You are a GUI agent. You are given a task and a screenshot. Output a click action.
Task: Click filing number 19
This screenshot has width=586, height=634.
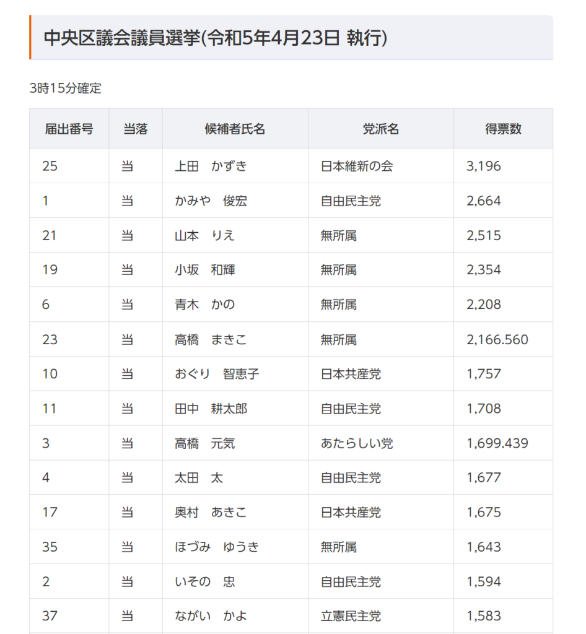(x=50, y=270)
